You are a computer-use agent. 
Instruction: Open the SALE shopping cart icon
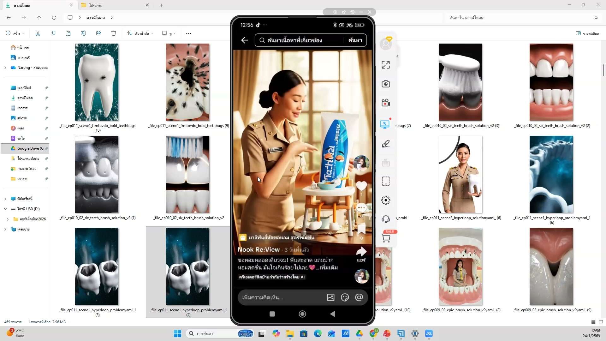386,238
